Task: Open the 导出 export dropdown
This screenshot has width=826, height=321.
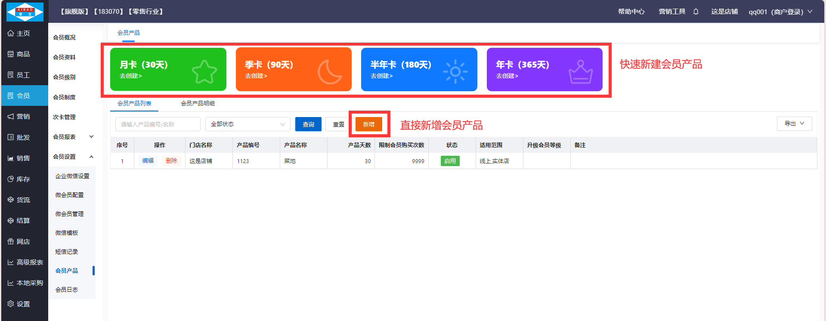Action: [794, 123]
